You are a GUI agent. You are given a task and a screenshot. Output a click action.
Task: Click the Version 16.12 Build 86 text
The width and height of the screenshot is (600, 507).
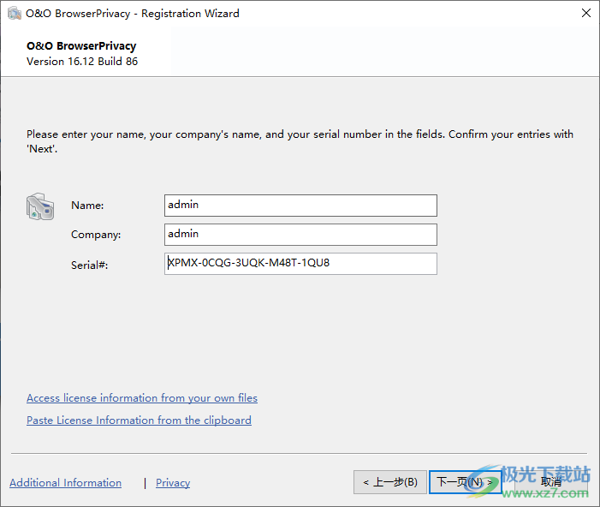[82, 62]
